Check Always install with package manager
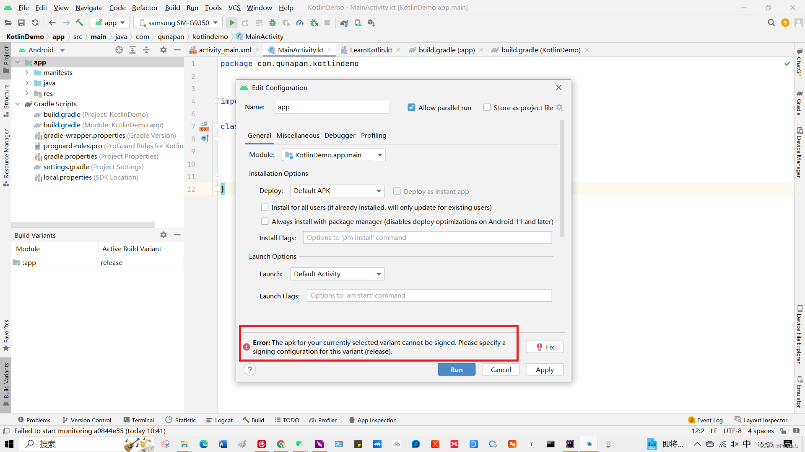This screenshot has height=452, width=805. (x=265, y=221)
